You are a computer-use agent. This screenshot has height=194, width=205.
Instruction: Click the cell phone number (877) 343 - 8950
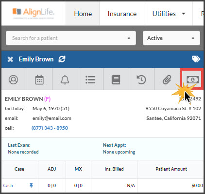coord(50,128)
